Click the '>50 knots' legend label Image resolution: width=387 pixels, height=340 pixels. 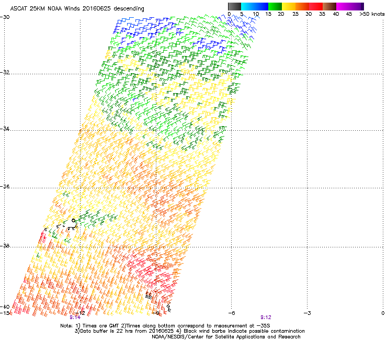tap(372, 14)
